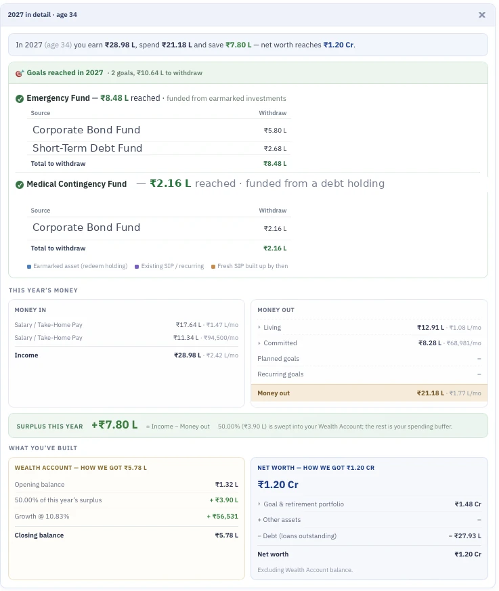
Task: Click the Closing balance ₹5.78 L
Action: click(x=227, y=535)
